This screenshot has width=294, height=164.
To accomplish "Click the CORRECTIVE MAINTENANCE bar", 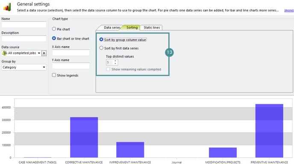I will 84,138.
